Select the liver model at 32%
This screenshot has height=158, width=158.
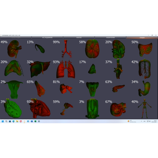point(40,69)
